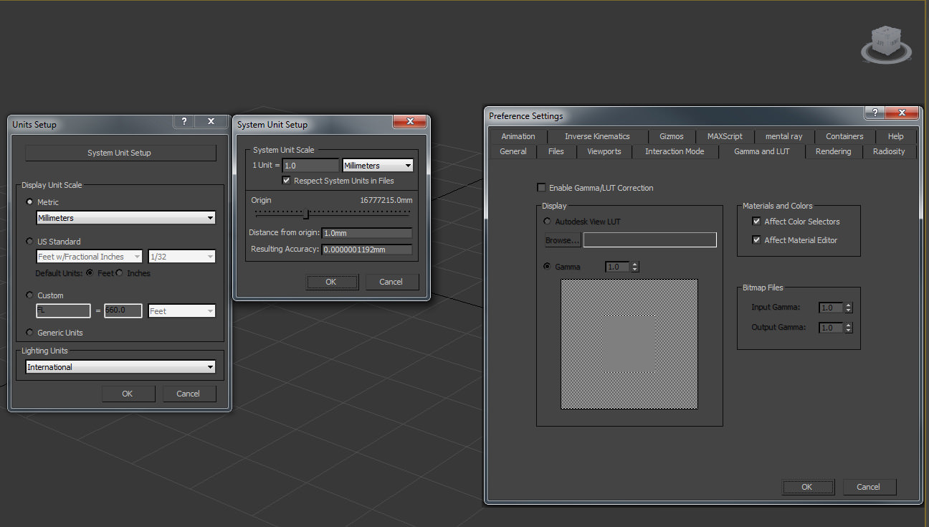Screen dimensions: 929x527
Task: Select the US Standard radio button
Action: click(29, 242)
